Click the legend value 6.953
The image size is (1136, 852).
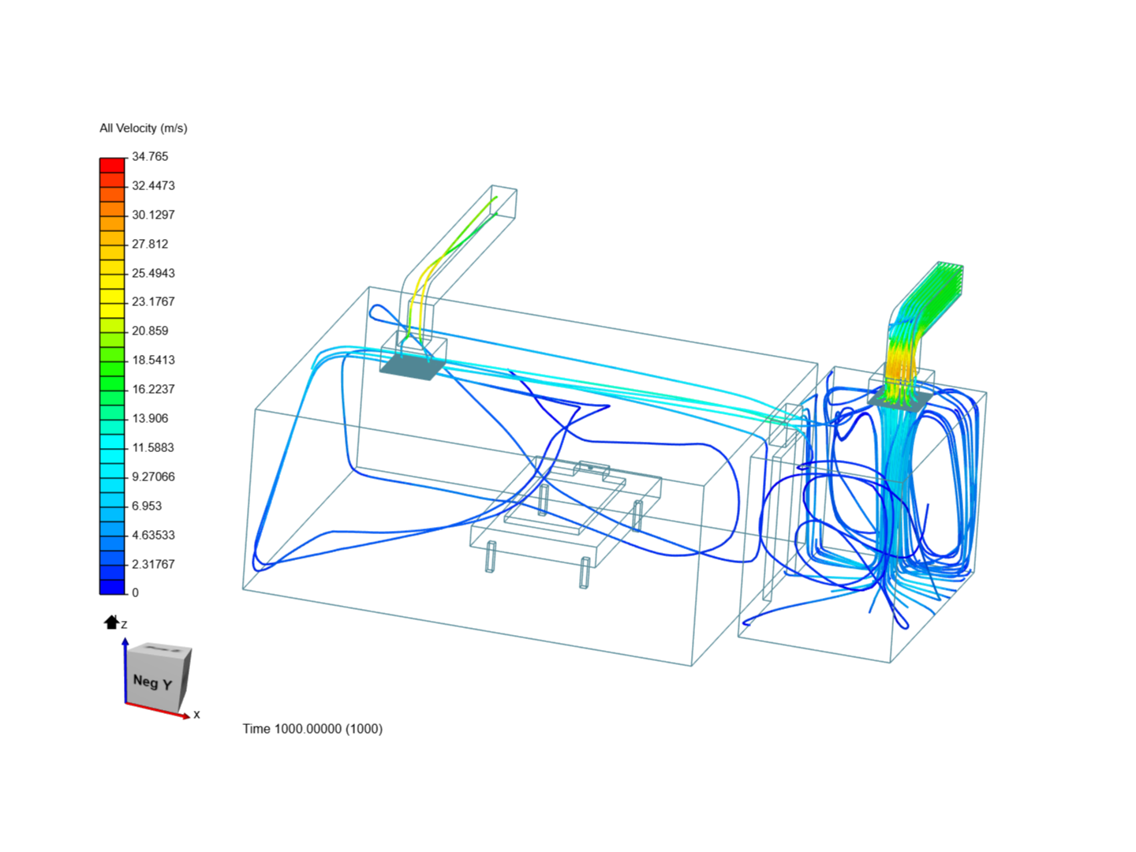tap(147, 506)
